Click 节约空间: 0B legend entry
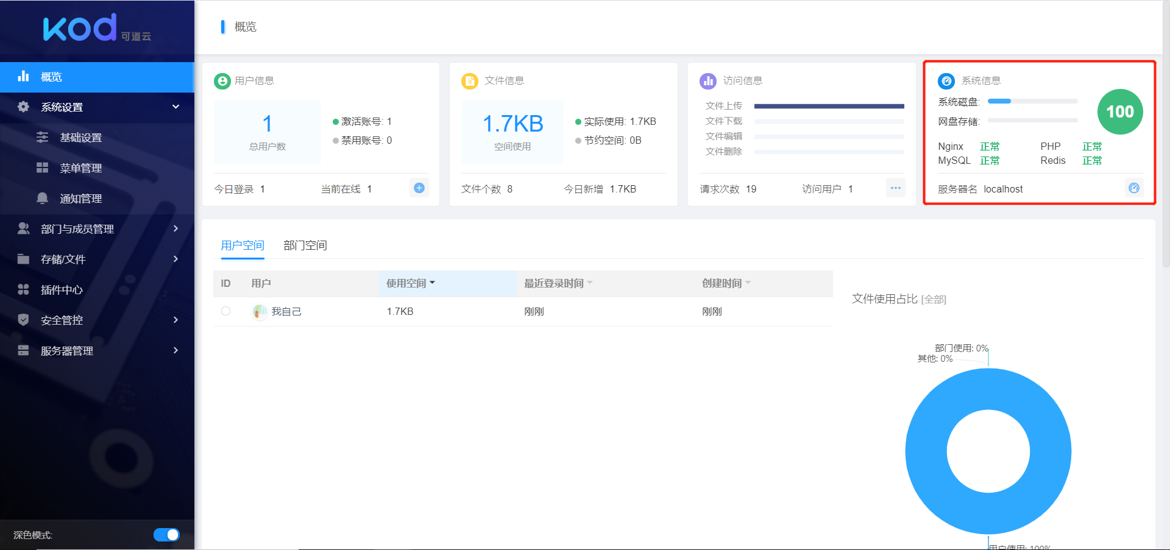Image resolution: width=1170 pixels, height=550 pixels. (x=609, y=141)
